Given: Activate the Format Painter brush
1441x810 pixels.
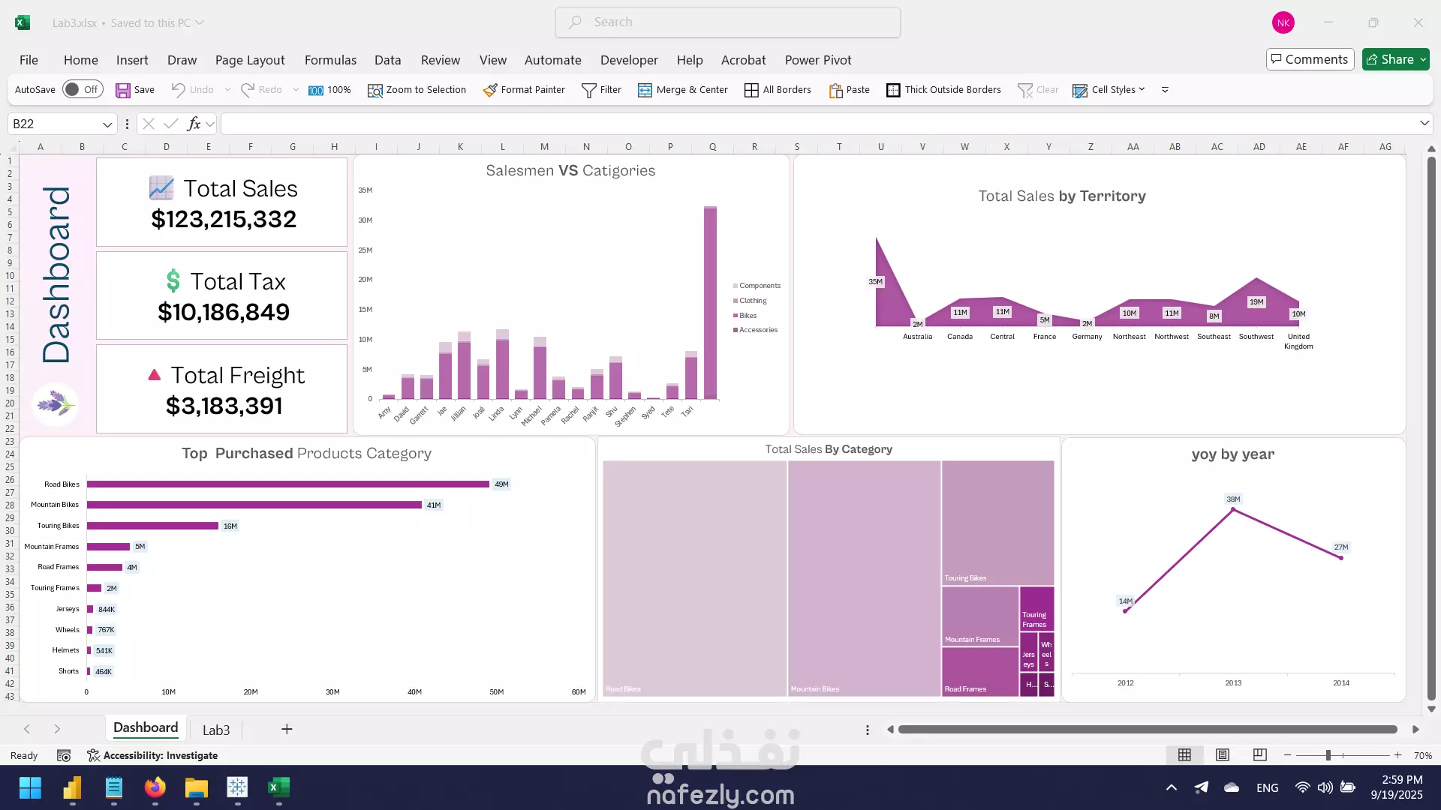Looking at the screenshot, I should (x=524, y=90).
